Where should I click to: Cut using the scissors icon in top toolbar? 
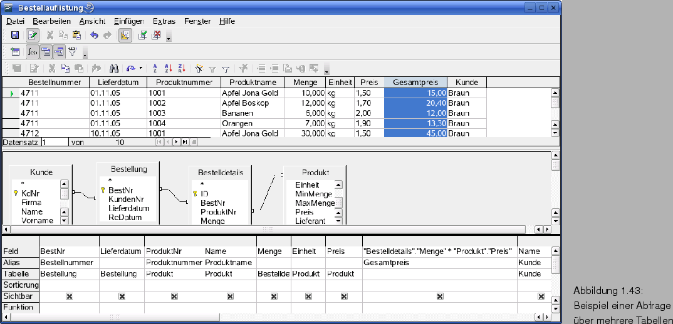coord(50,35)
